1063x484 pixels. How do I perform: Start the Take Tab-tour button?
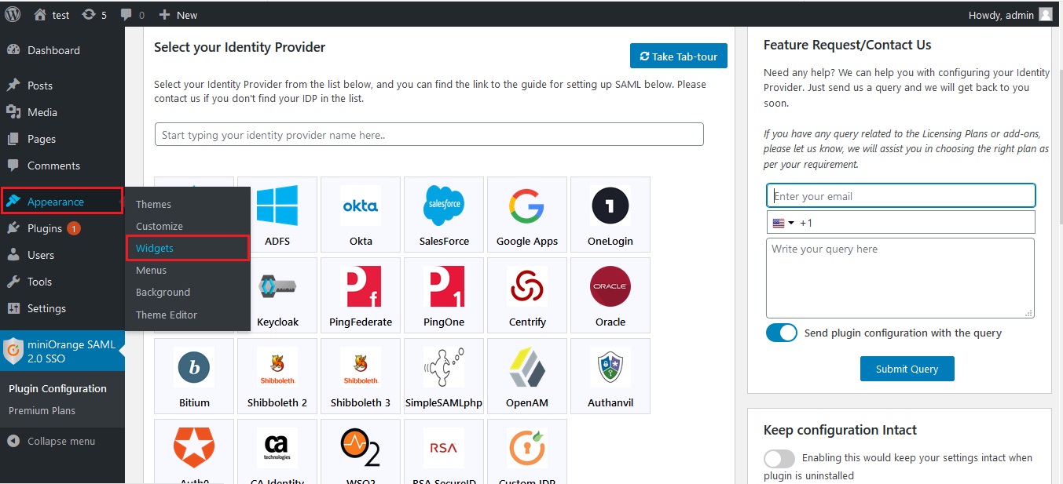pyautogui.click(x=679, y=56)
